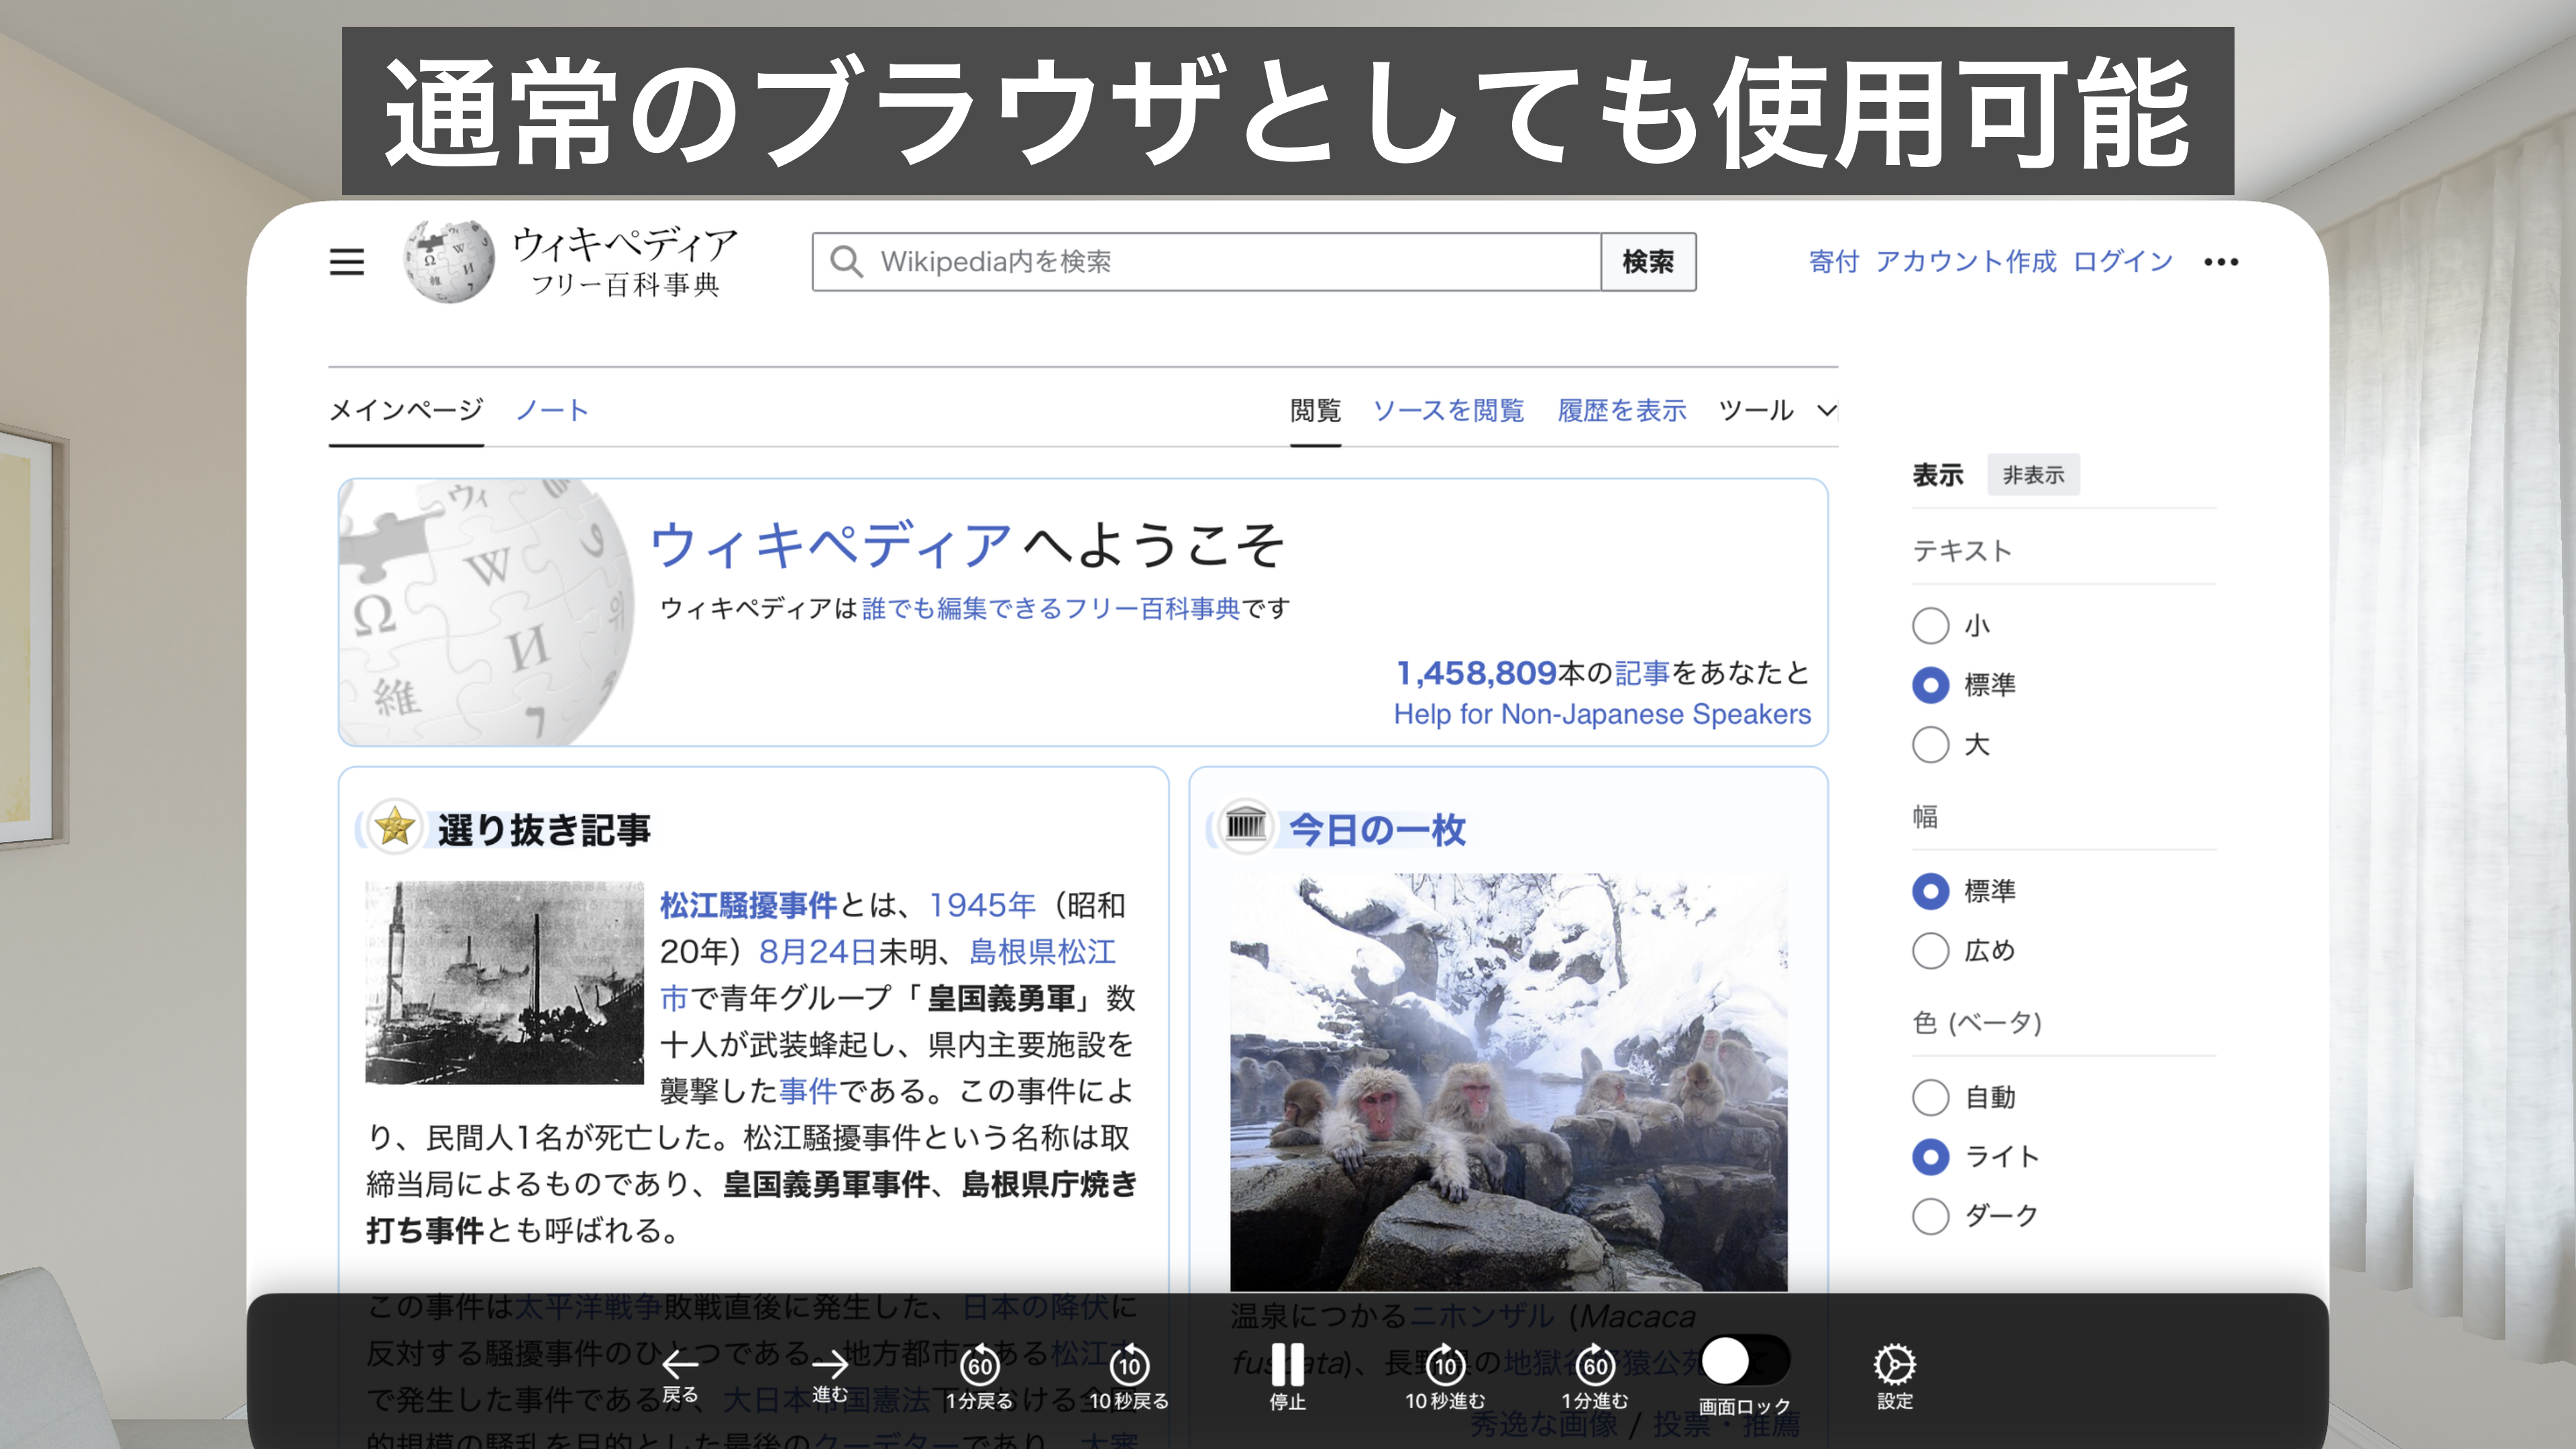Viewport: 2576px width, 1449px height.
Task: Open 誰でも編集できるフリー百科事典 link
Action: 1050,608
